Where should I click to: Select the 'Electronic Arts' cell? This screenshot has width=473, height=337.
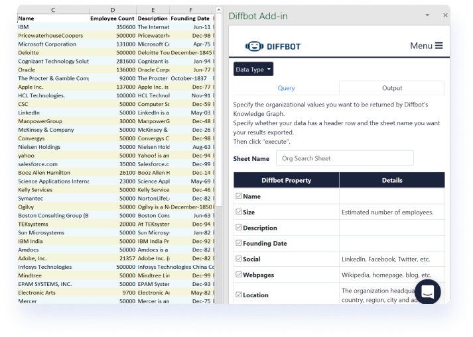tap(53, 293)
